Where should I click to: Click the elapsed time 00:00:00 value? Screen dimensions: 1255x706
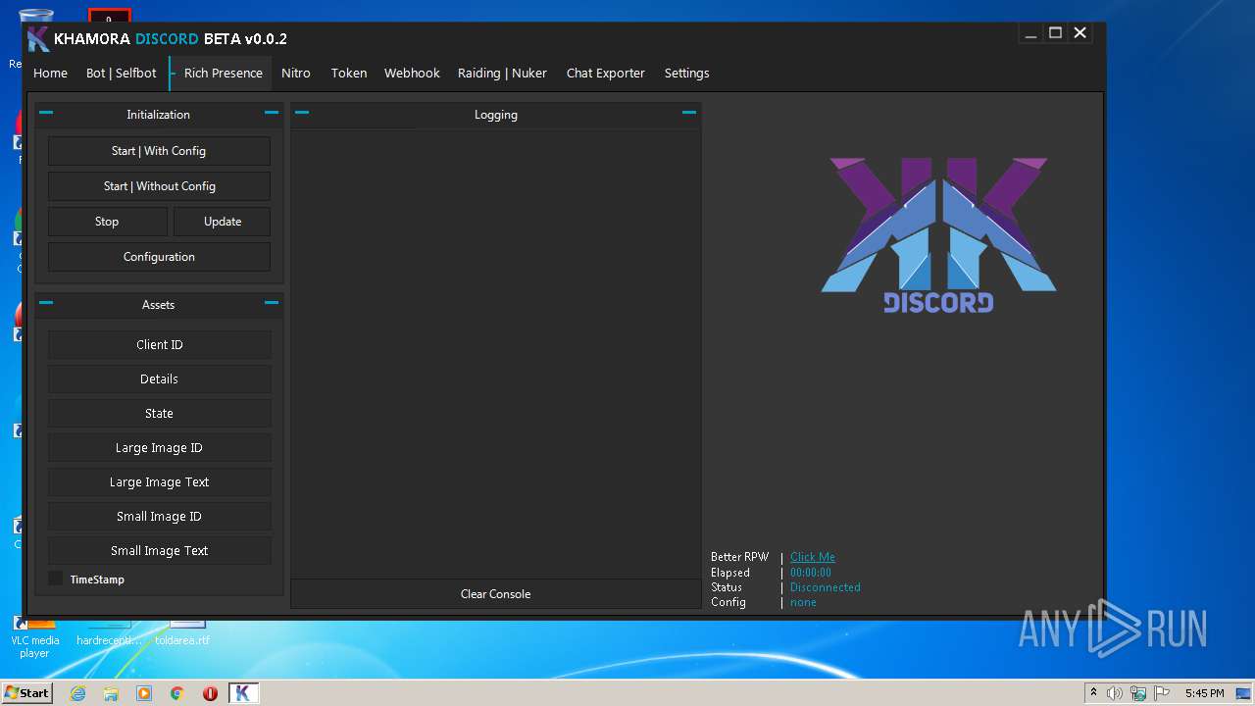pyautogui.click(x=811, y=573)
